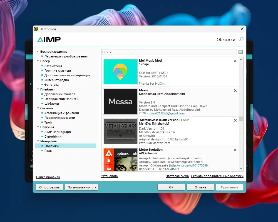The image size is (278, 222).
Task: Click the По умолчанию button
Action: (79, 187)
